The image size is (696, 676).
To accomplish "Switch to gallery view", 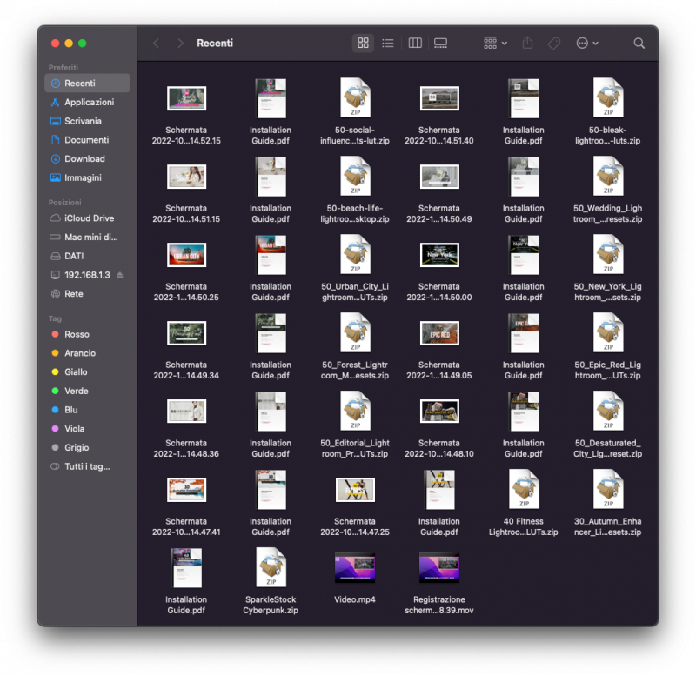I will (440, 43).
